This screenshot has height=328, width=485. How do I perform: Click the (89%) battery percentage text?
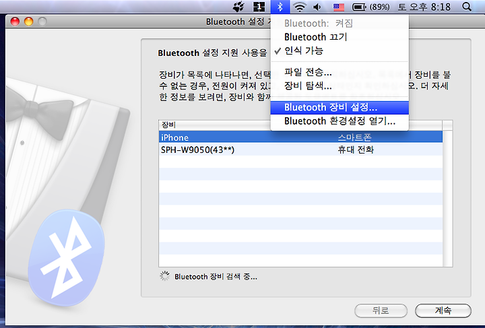(379, 7)
